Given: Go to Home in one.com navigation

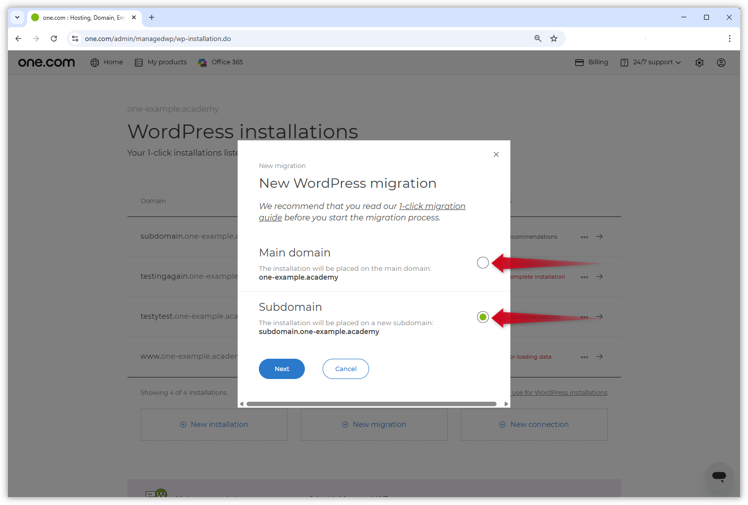Looking at the screenshot, I should point(107,62).
